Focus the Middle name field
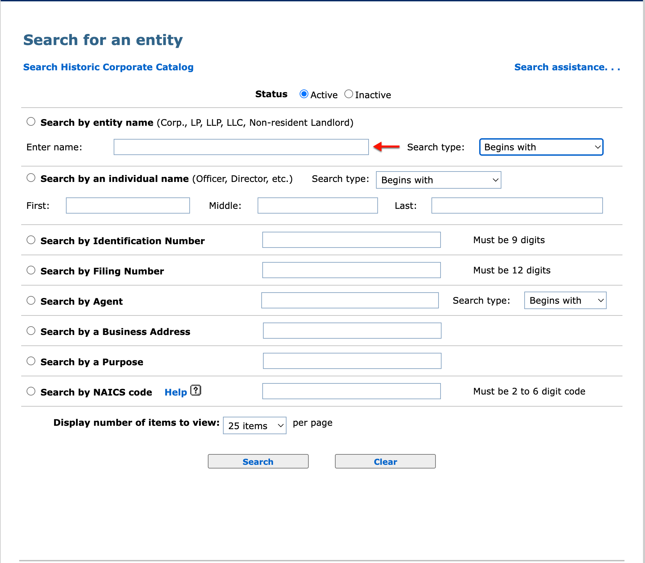The width and height of the screenshot is (645, 563). [317, 205]
